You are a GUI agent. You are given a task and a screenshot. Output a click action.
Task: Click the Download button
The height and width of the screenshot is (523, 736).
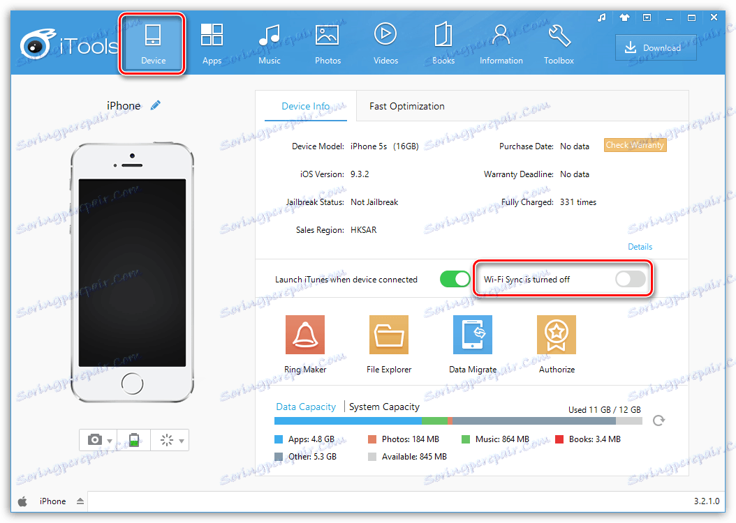coord(655,47)
